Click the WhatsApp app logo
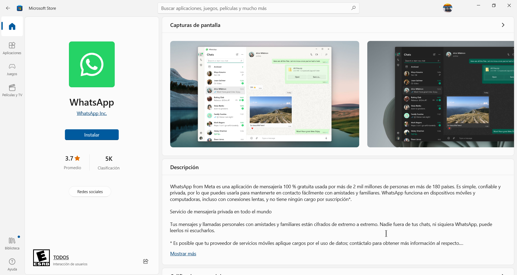Screen dimensions: 517x275 [x=92, y=64]
